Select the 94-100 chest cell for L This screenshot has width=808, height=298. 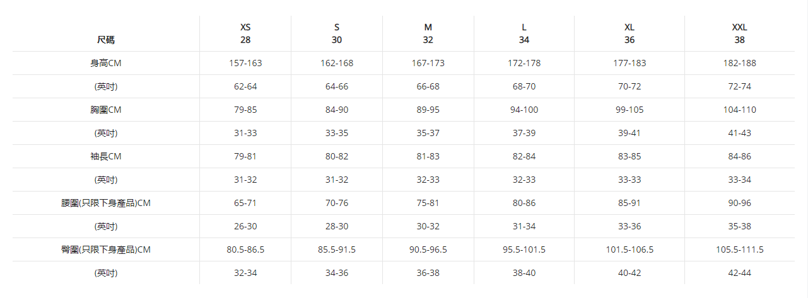coord(524,110)
